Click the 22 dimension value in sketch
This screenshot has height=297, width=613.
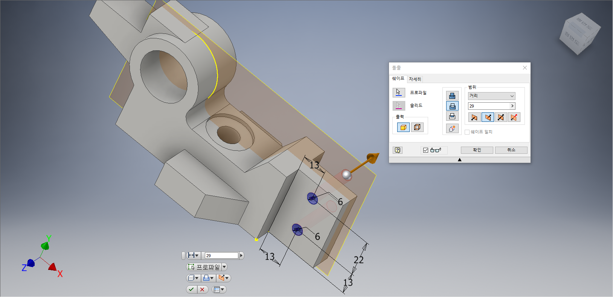tap(358, 260)
